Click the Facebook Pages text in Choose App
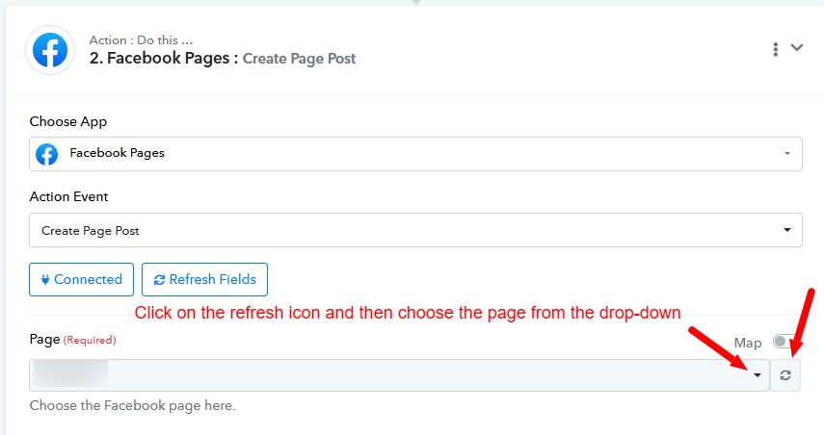Image resolution: width=824 pixels, height=435 pixels. point(118,153)
